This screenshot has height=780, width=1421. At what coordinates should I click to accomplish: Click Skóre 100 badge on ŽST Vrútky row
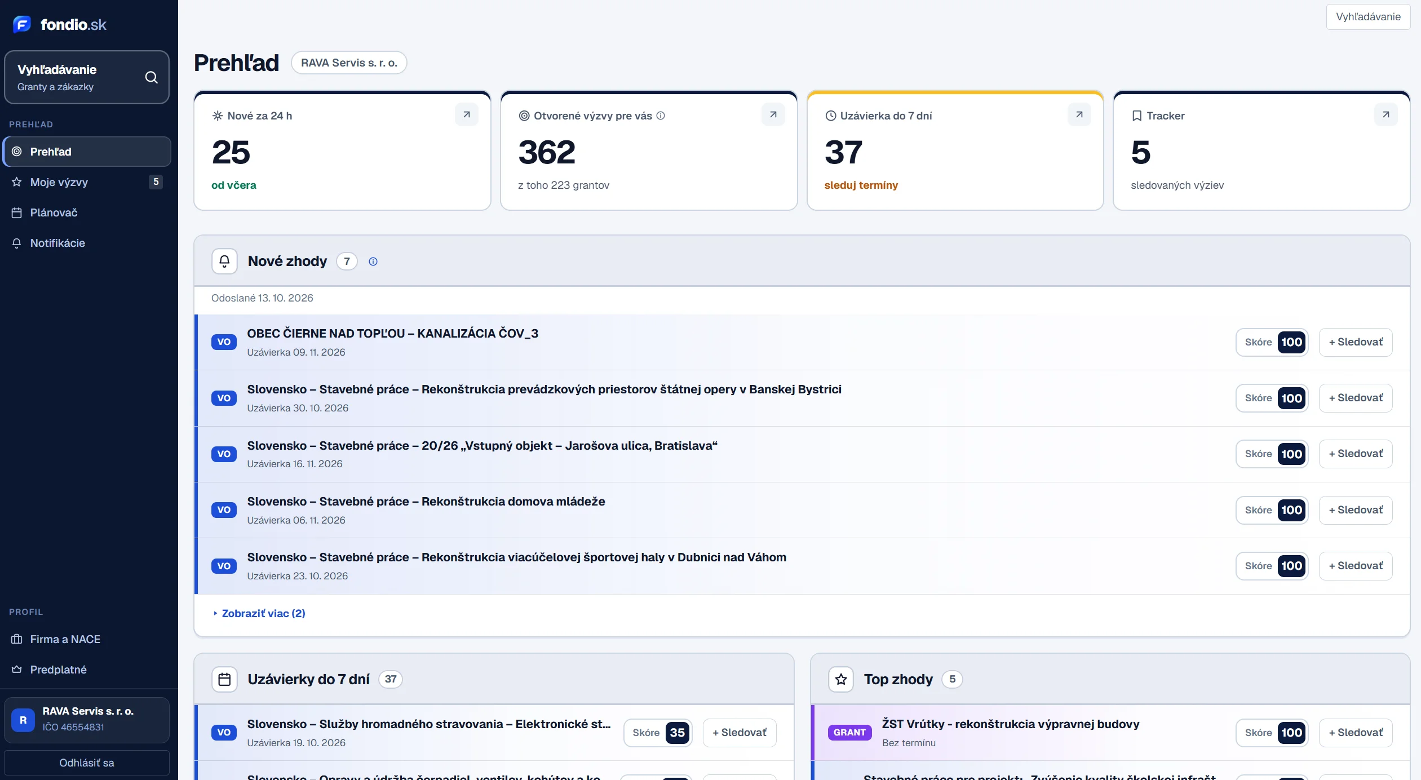(1272, 733)
